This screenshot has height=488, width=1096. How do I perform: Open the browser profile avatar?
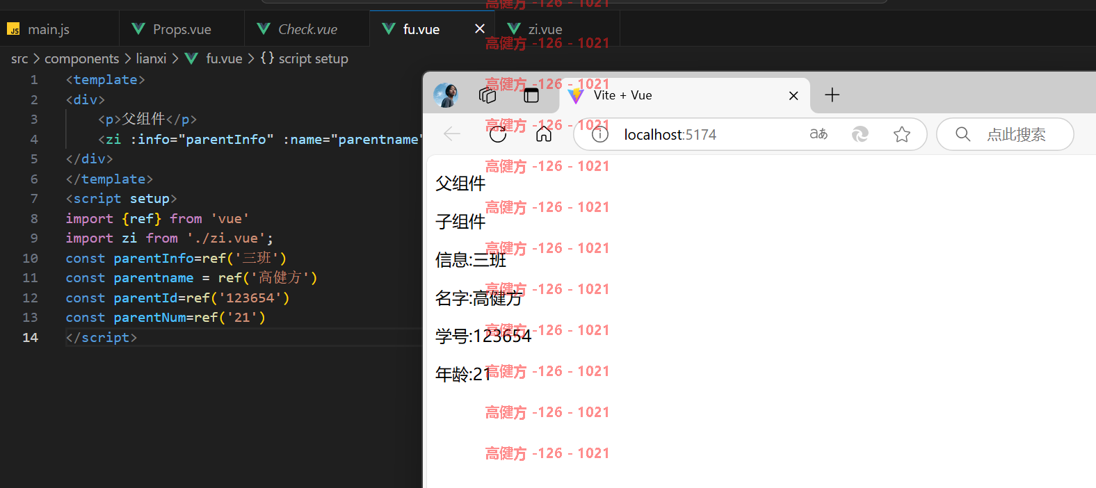(x=445, y=95)
